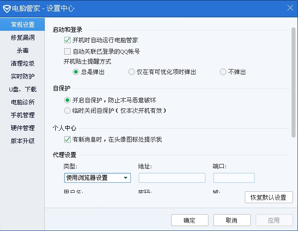298x231 pixels.
Task: Enable 自动关联已登录的QQ帐号 checkbox
Action: (67, 51)
